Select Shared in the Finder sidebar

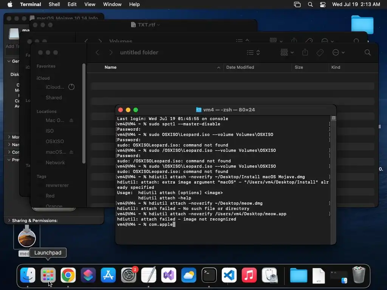pos(54,98)
